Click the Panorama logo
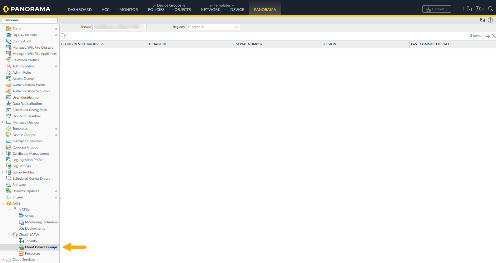 27,9
